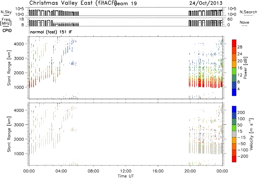This screenshot has width=257, height=178.
Task: Click the 'Christmas Valley East (fitACF)' title
Action: [73, 3]
